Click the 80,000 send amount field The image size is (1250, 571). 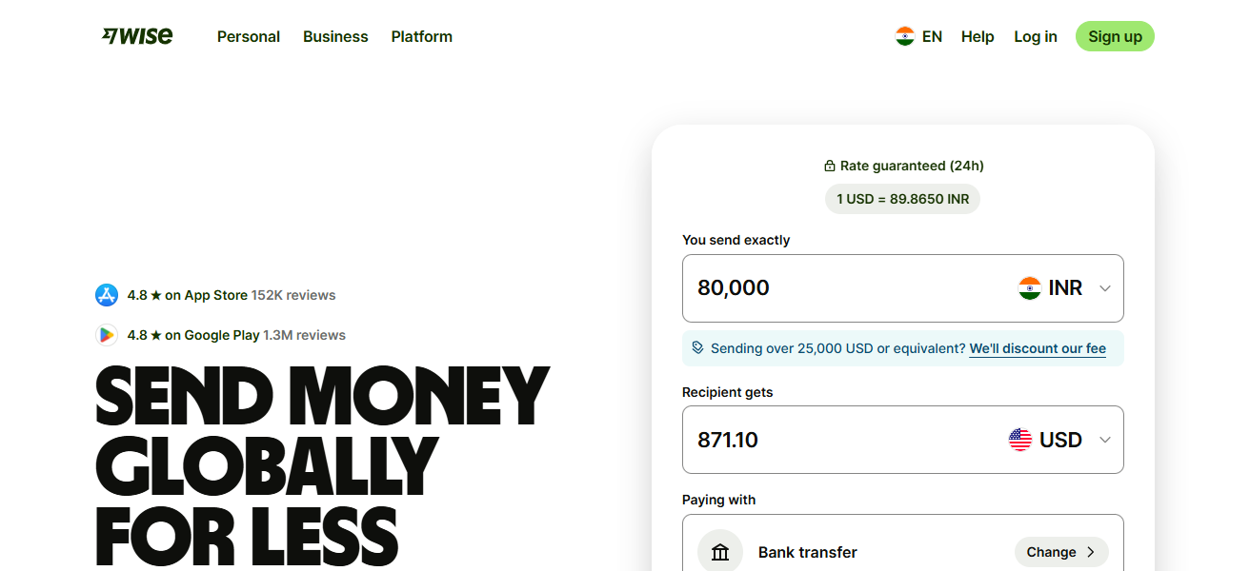point(810,288)
